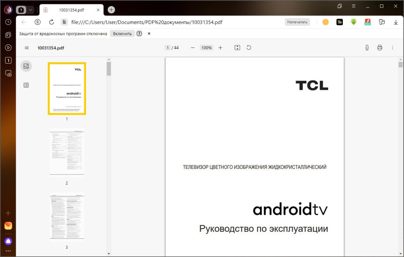
Task: Open the browser main menu
Action: point(353,6)
